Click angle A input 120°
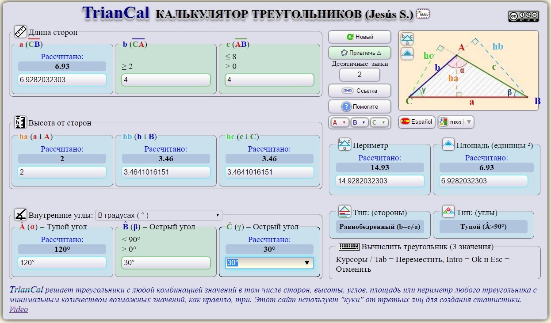 [x=62, y=263]
